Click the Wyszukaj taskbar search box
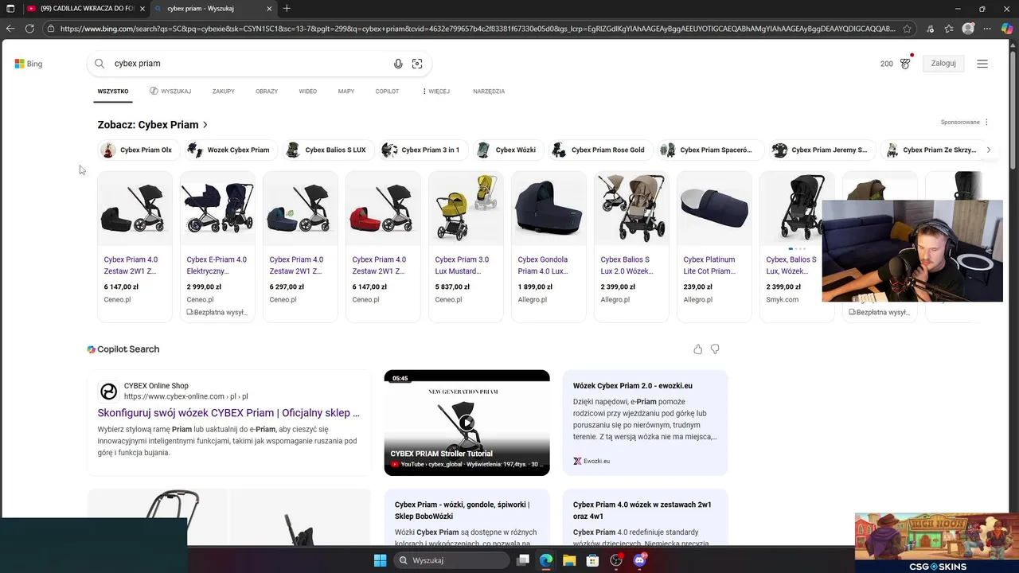This screenshot has height=573, width=1019. click(x=452, y=560)
